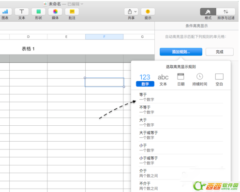Image resolution: width=240 pixels, height=192 pixels.
Task: Choose the 等于 equals rule
Action: pos(181,97)
